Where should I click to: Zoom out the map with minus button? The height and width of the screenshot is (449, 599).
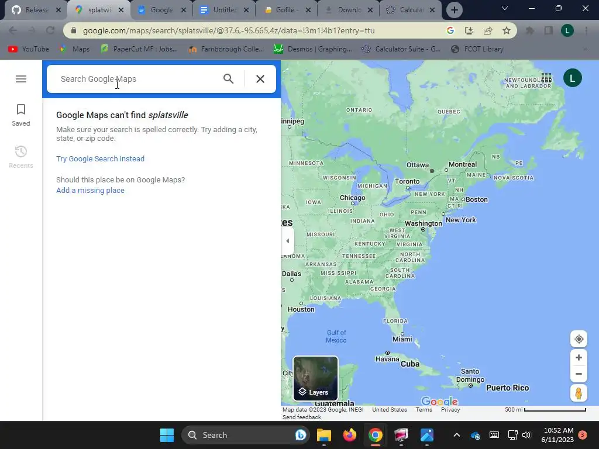point(579,374)
